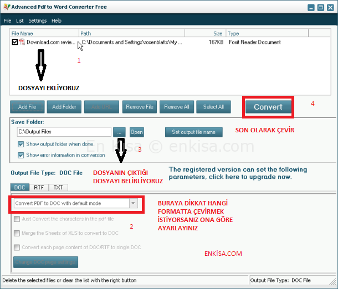Browse for save folder with the ... button

click(x=120, y=132)
